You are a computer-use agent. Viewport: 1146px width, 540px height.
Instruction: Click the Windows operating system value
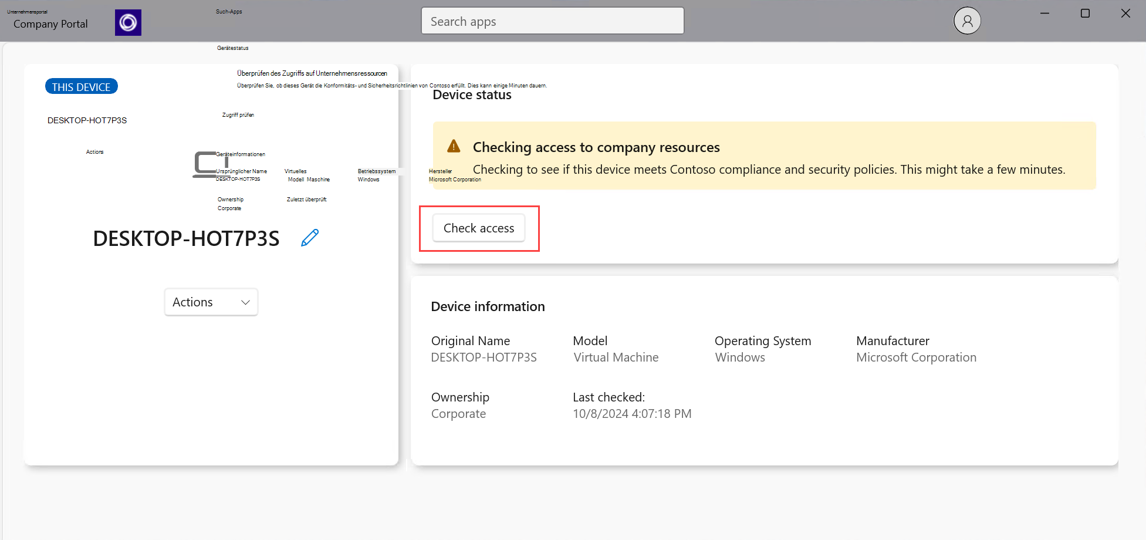click(740, 357)
